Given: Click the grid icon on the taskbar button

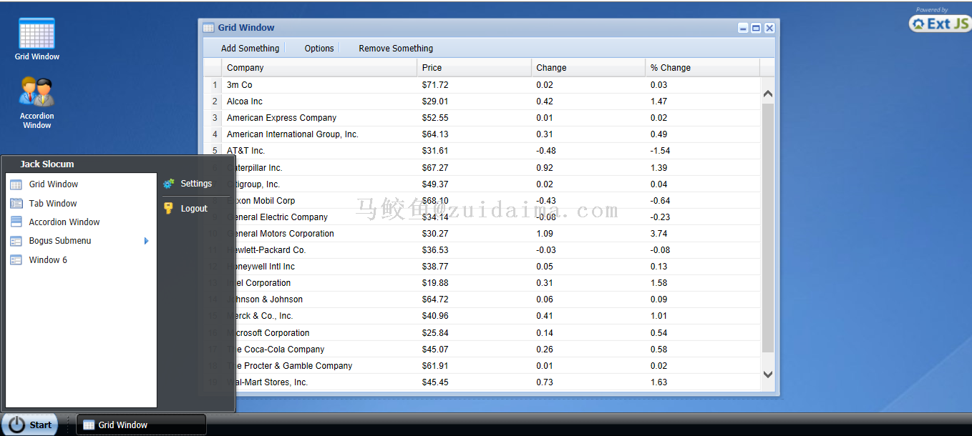Looking at the screenshot, I should coord(89,425).
